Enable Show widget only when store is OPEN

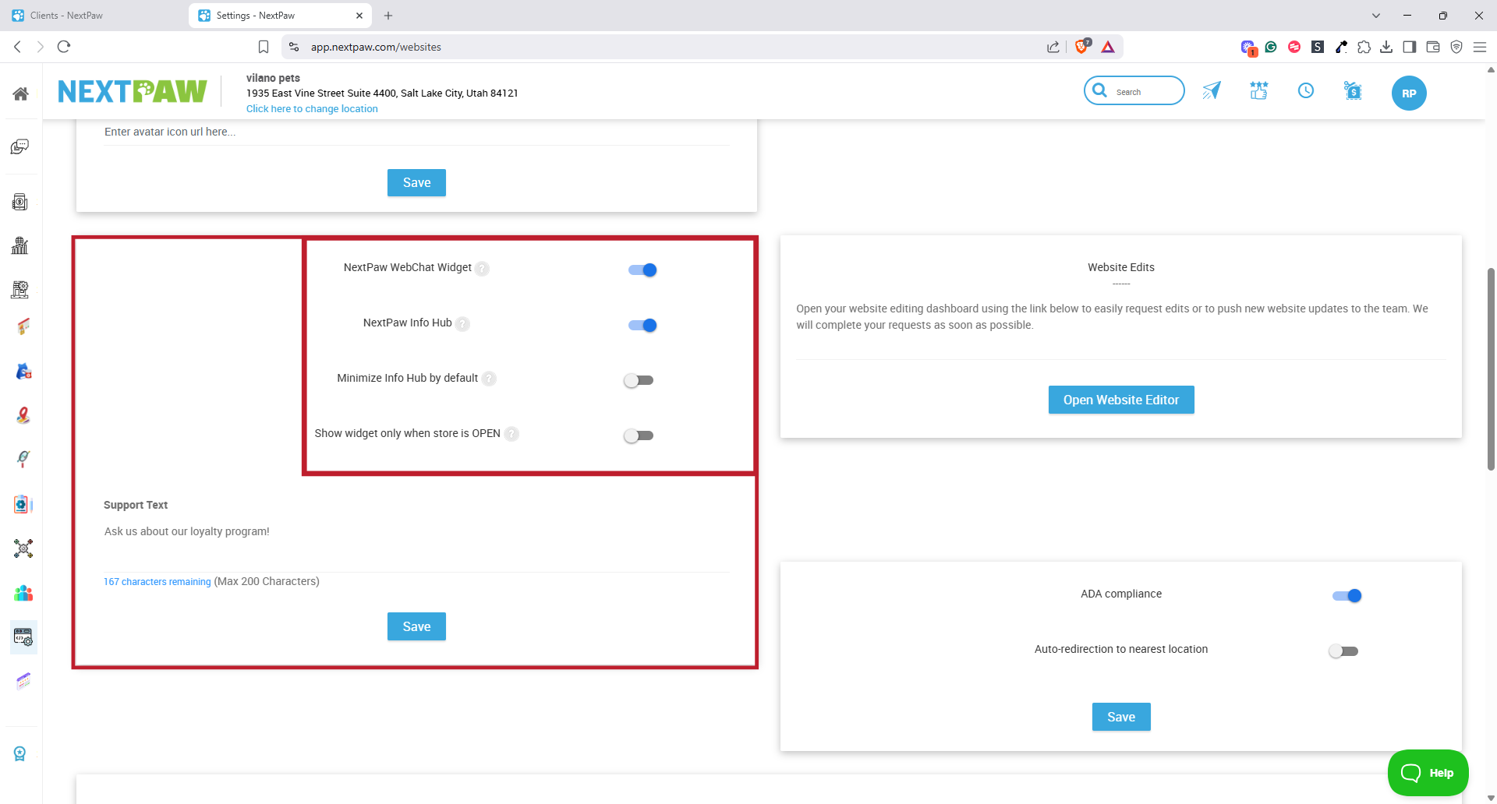pos(639,436)
